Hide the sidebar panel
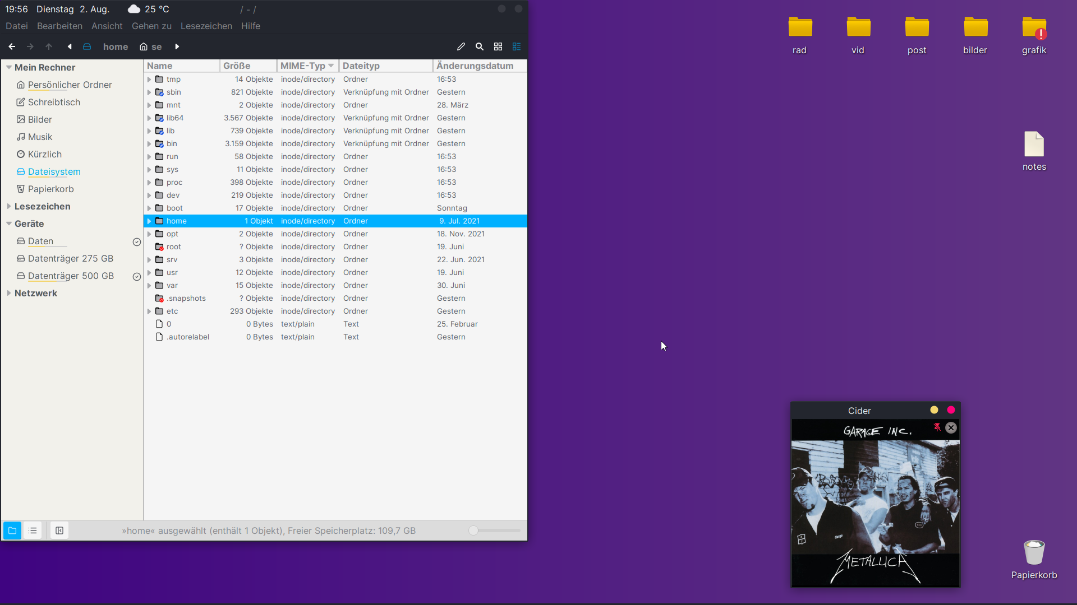1077x605 pixels. (x=59, y=530)
